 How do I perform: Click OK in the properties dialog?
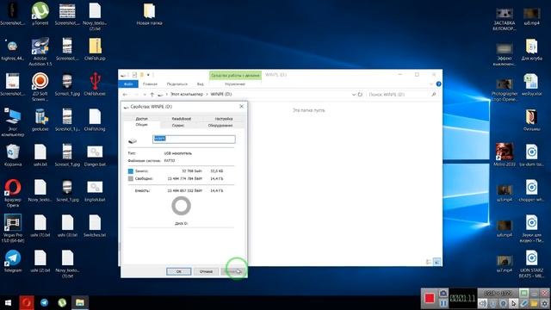(178, 271)
